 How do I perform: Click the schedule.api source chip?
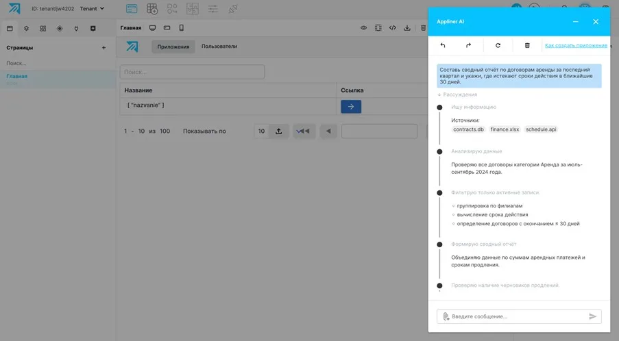[541, 129]
